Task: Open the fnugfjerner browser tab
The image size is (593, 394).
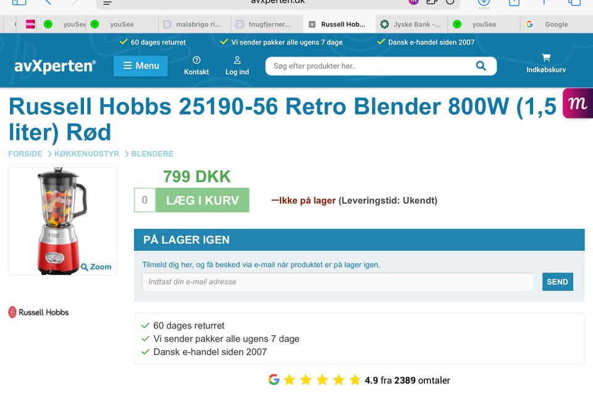Action: 267,24
